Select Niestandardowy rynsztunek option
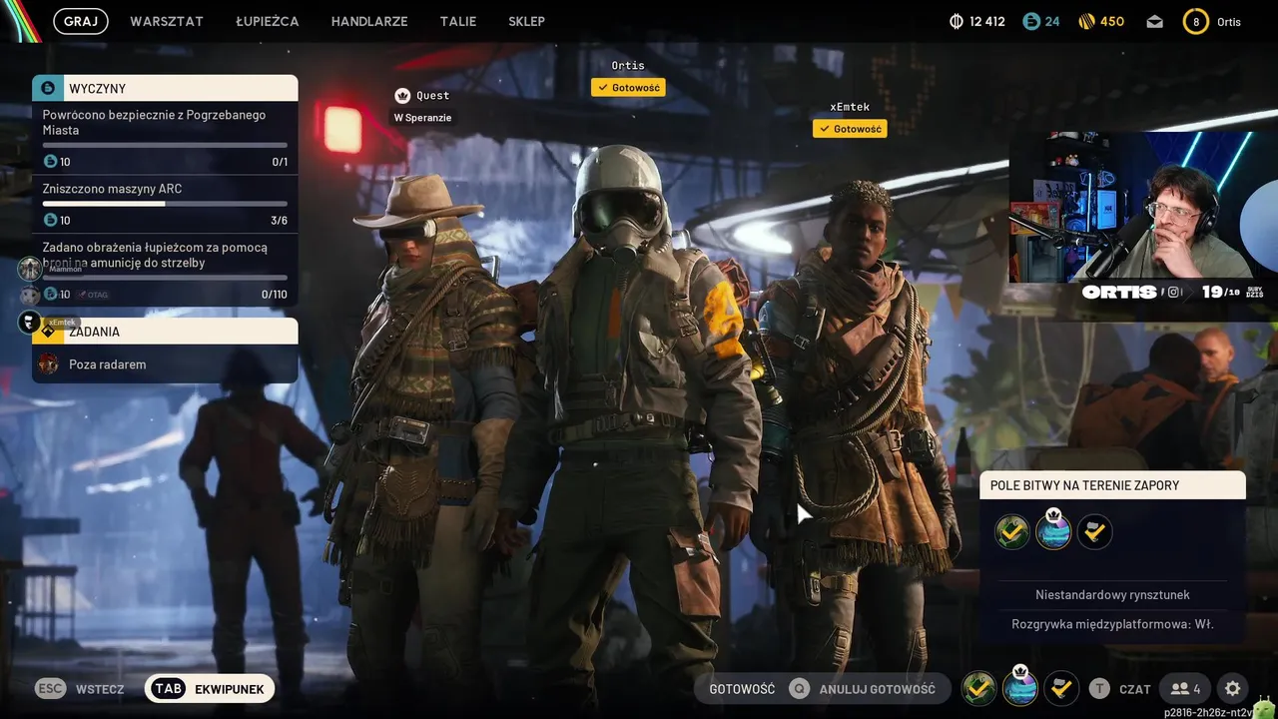Screen dimensions: 1278x719 [x=1112, y=595]
